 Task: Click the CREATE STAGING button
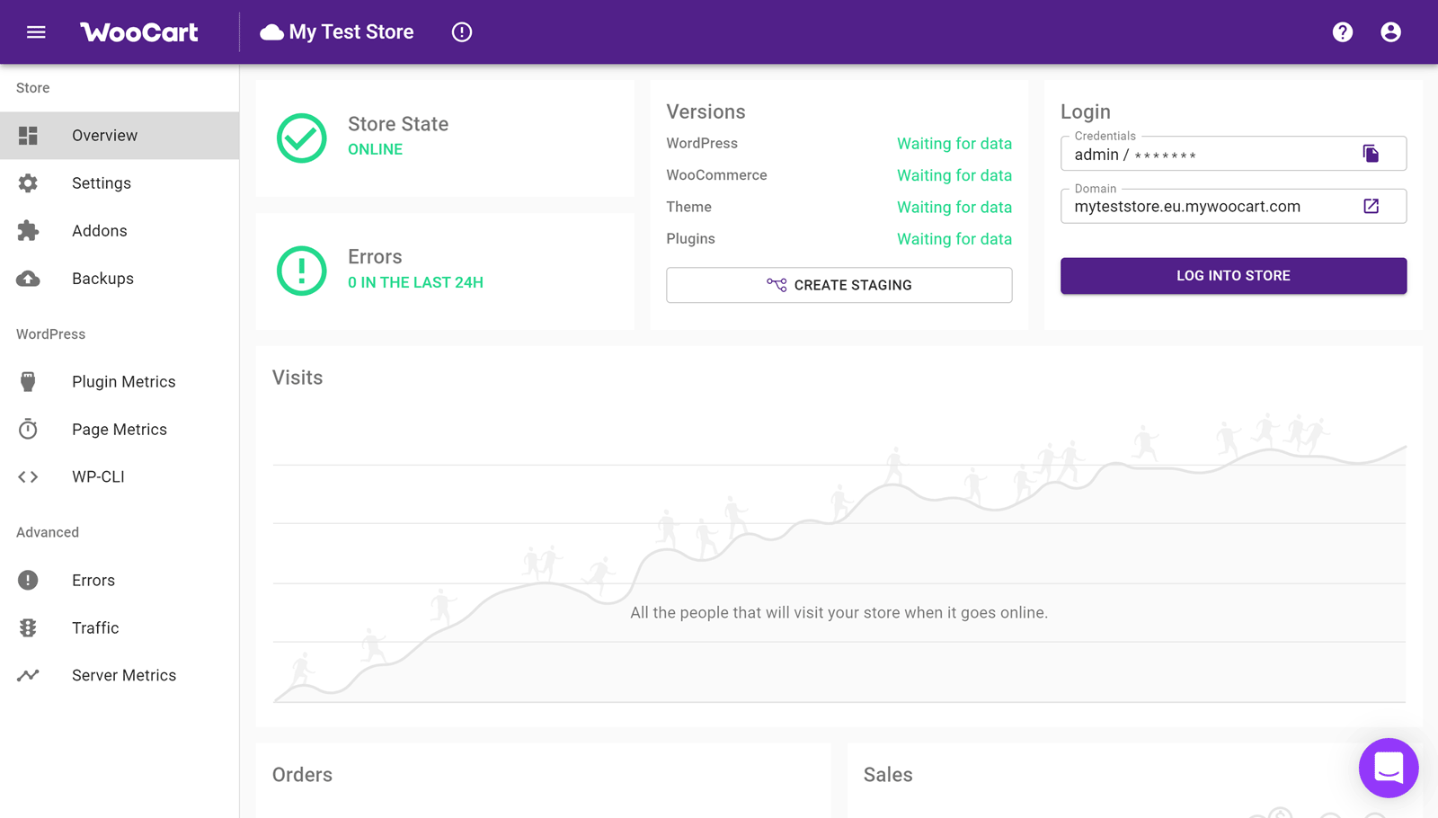839,285
